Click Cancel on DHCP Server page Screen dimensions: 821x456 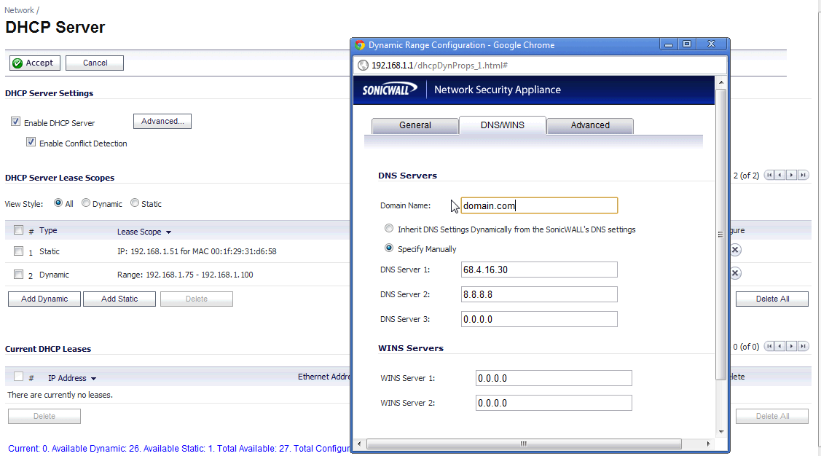click(95, 63)
